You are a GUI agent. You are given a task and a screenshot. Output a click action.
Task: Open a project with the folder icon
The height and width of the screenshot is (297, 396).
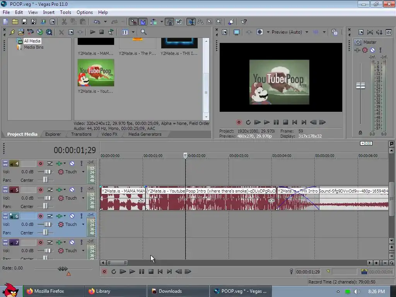coord(15,22)
